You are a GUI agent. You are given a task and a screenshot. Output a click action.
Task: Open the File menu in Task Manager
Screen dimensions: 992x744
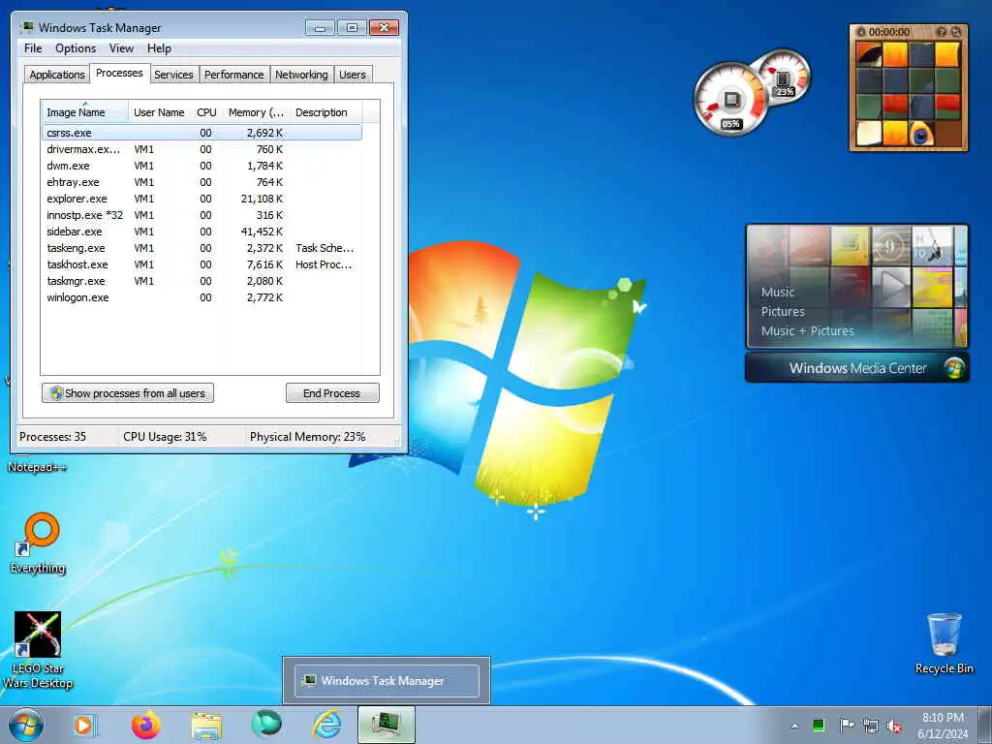(33, 48)
